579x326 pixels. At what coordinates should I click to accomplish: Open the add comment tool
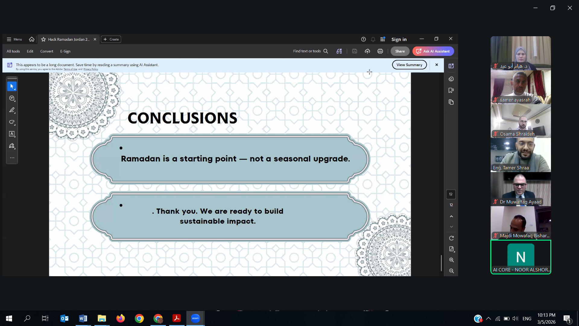coord(12,98)
